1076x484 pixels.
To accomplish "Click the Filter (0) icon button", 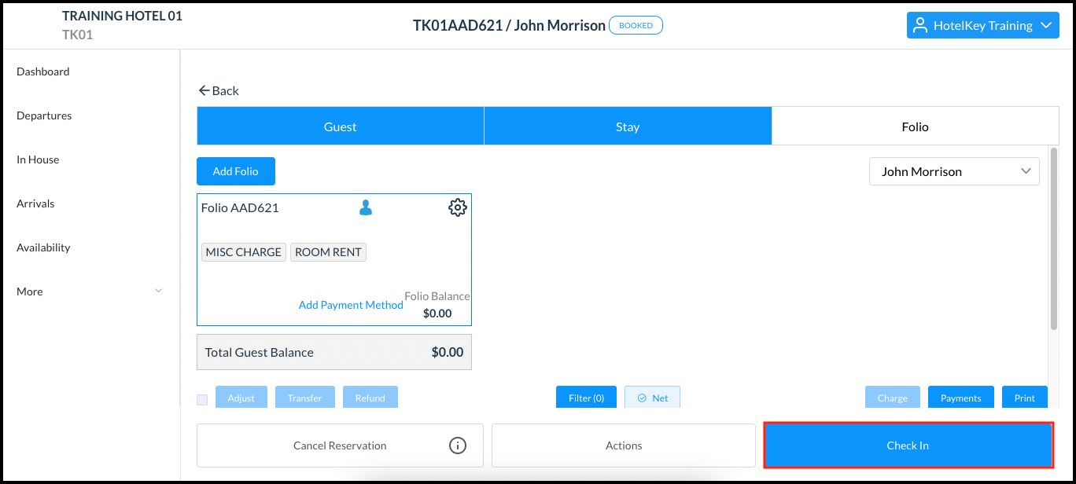I will (x=586, y=397).
